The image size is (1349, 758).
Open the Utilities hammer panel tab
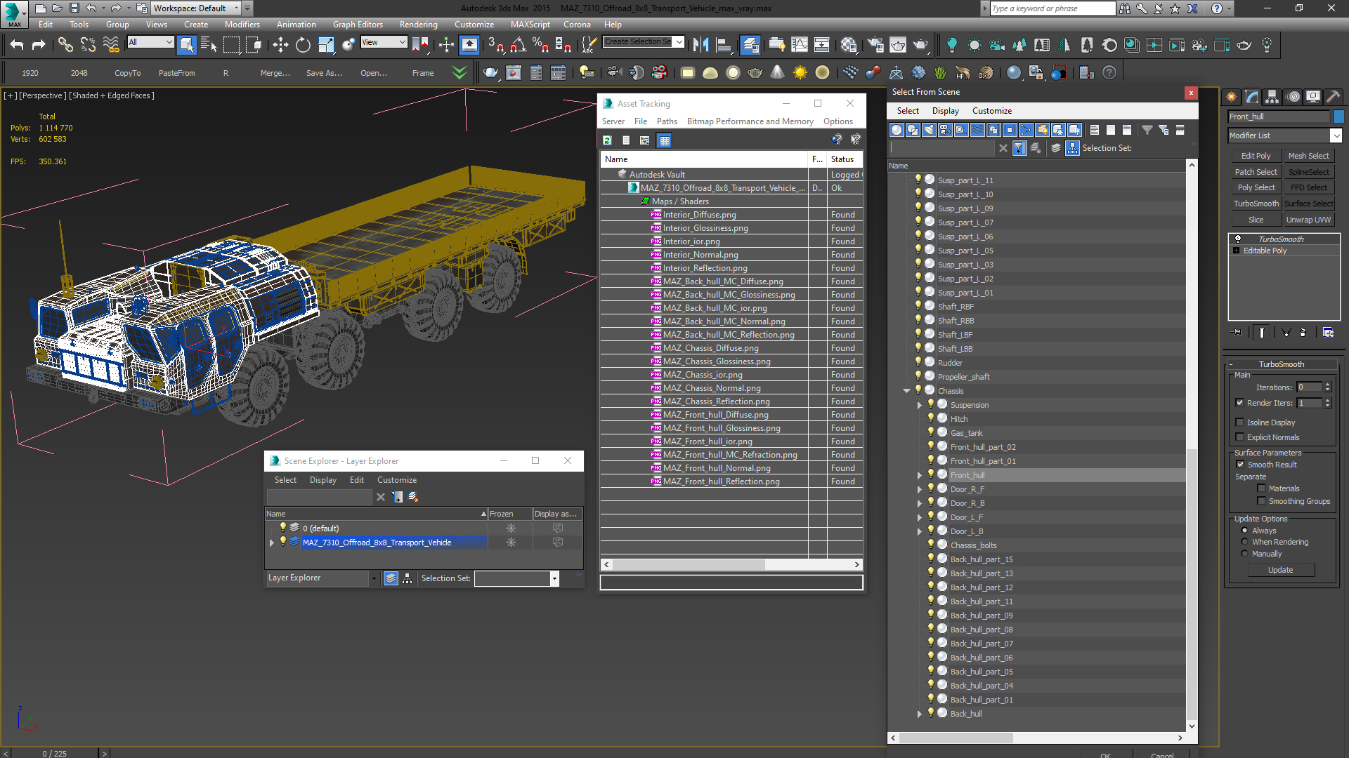pos(1333,97)
